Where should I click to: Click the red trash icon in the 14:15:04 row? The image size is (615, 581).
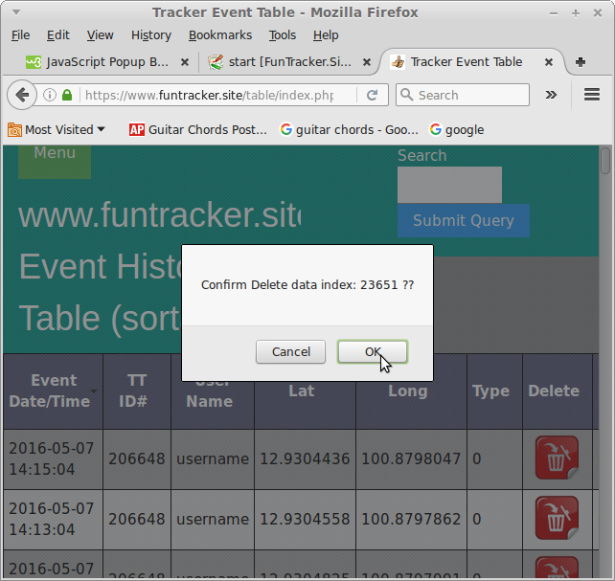click(x=557, y=458)
